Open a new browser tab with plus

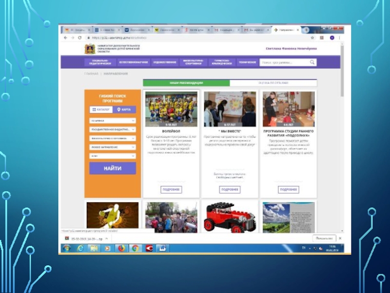pos(306,30)
